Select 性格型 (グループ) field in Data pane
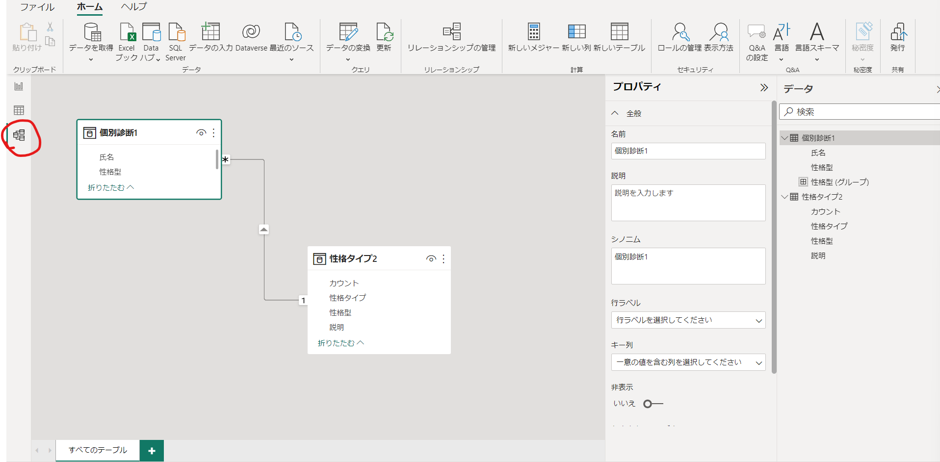The height and width of the screenshot is (462, 940). (x=840, y=182)
